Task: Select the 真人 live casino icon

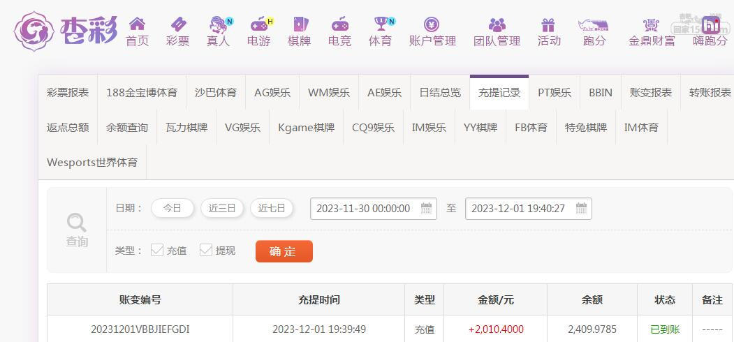Action: [x=218, y=24]
